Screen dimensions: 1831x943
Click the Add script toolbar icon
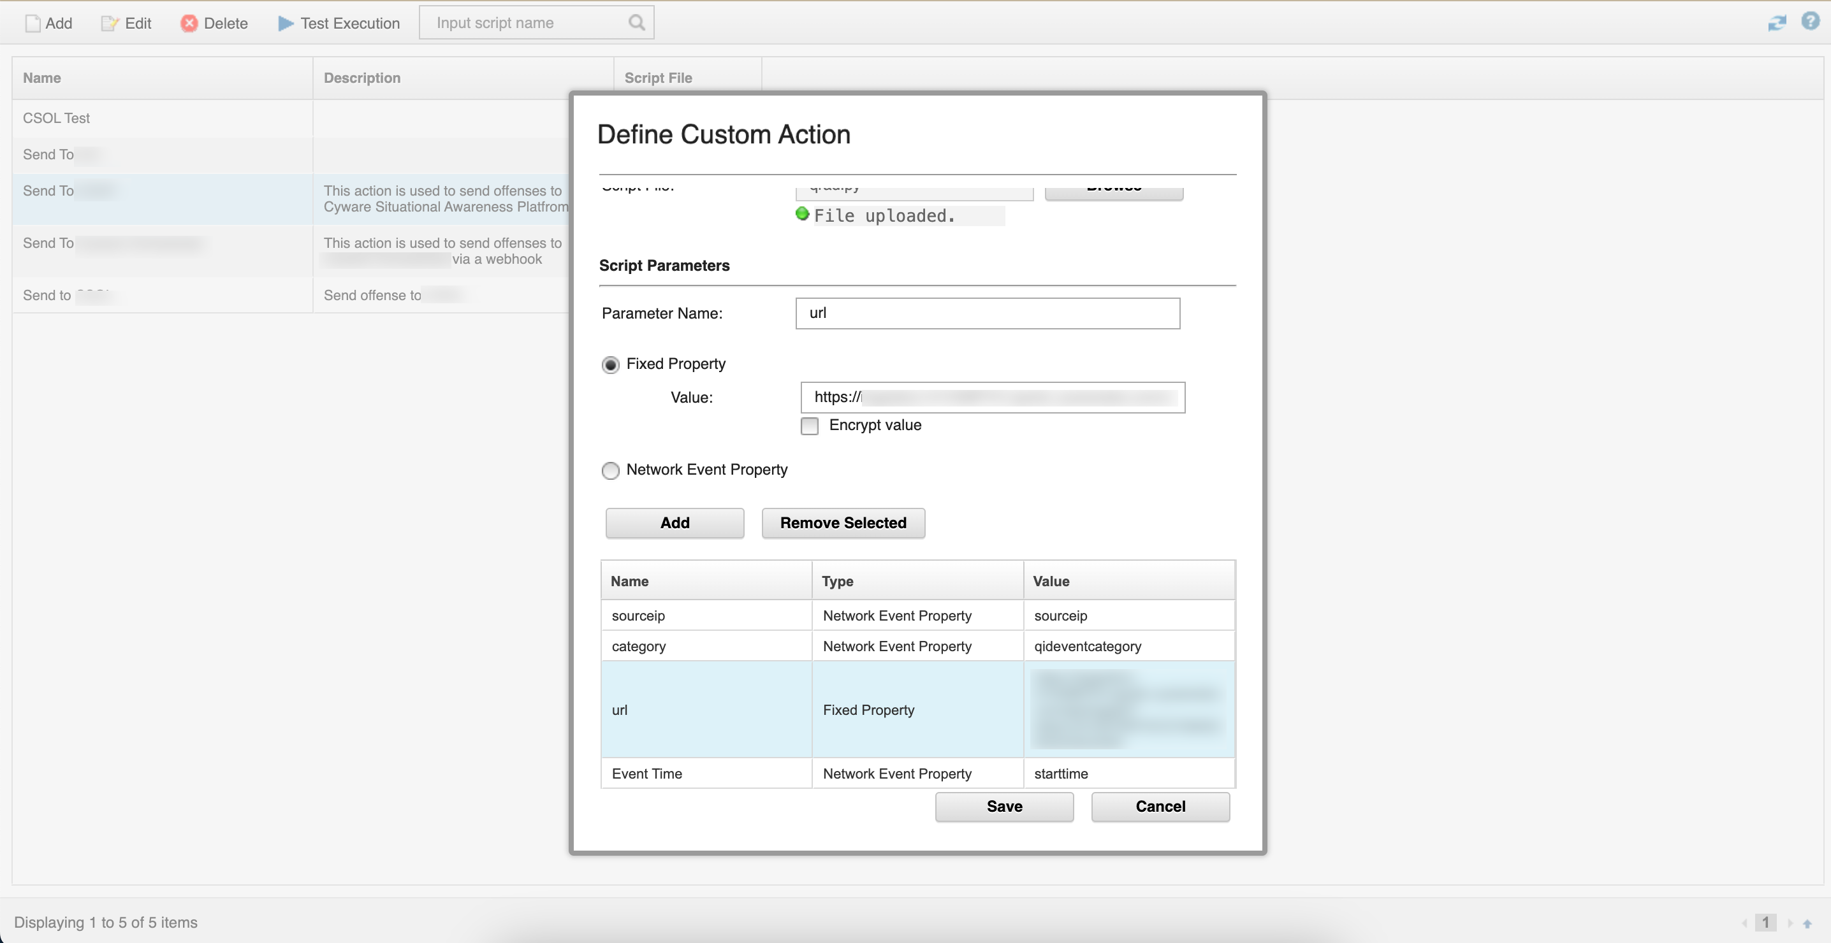pos(33,24)
